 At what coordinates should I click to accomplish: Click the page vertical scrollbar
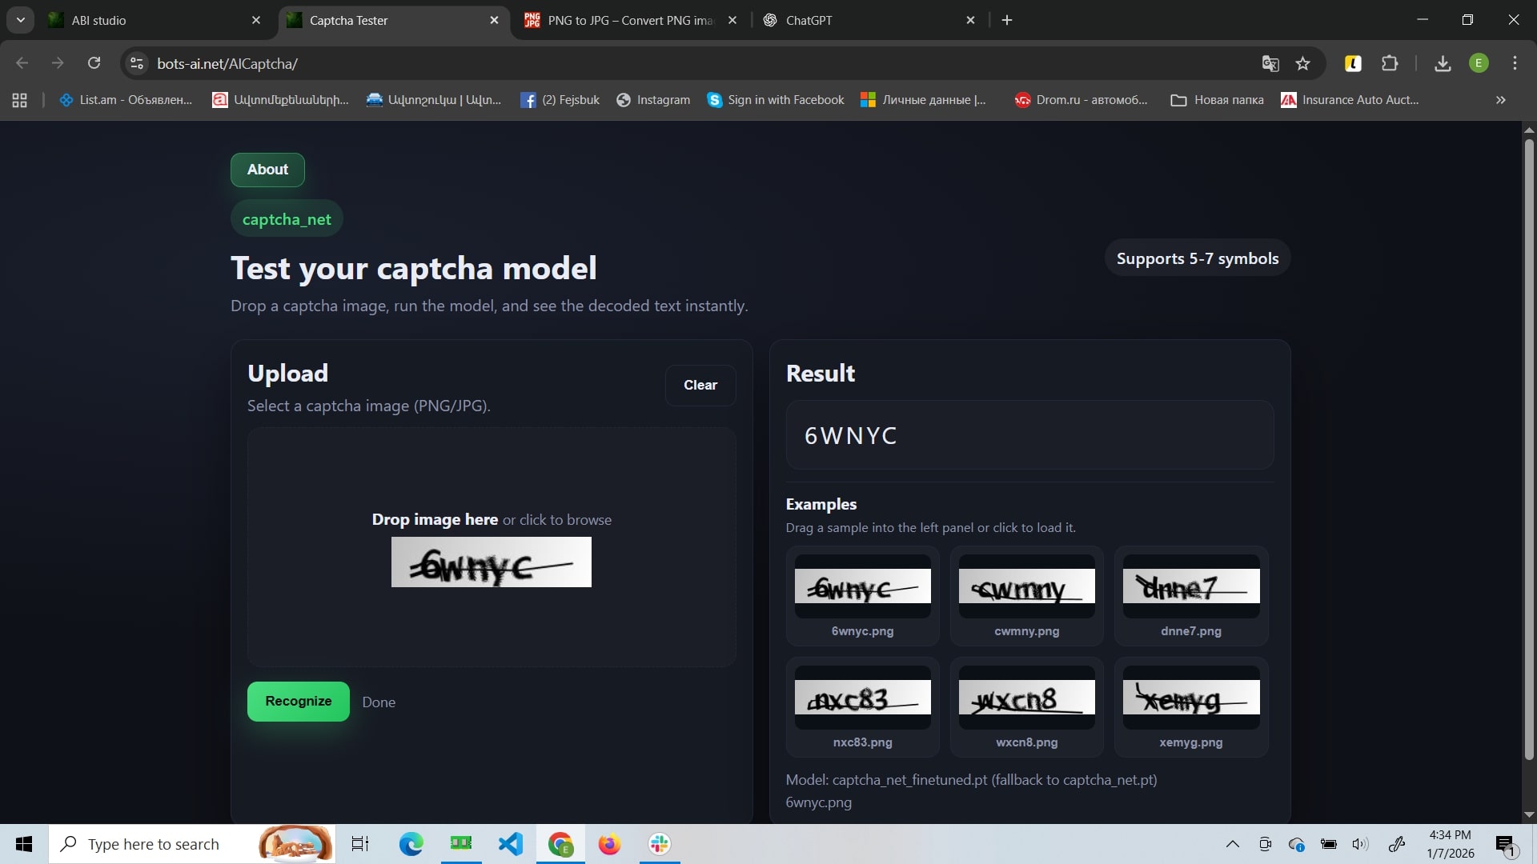(x=1529, y=448)
